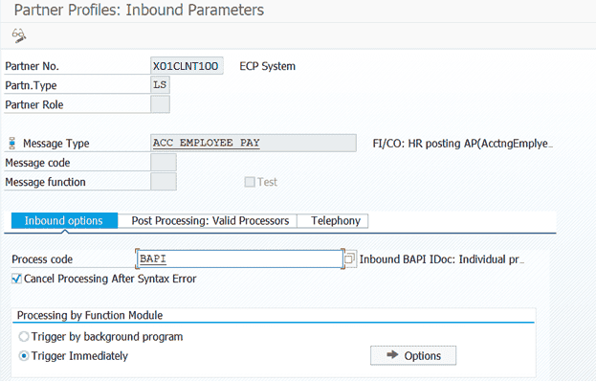Click the Process code BAPI field
This screenshot has width=596, height=382.
coord(239,259)
